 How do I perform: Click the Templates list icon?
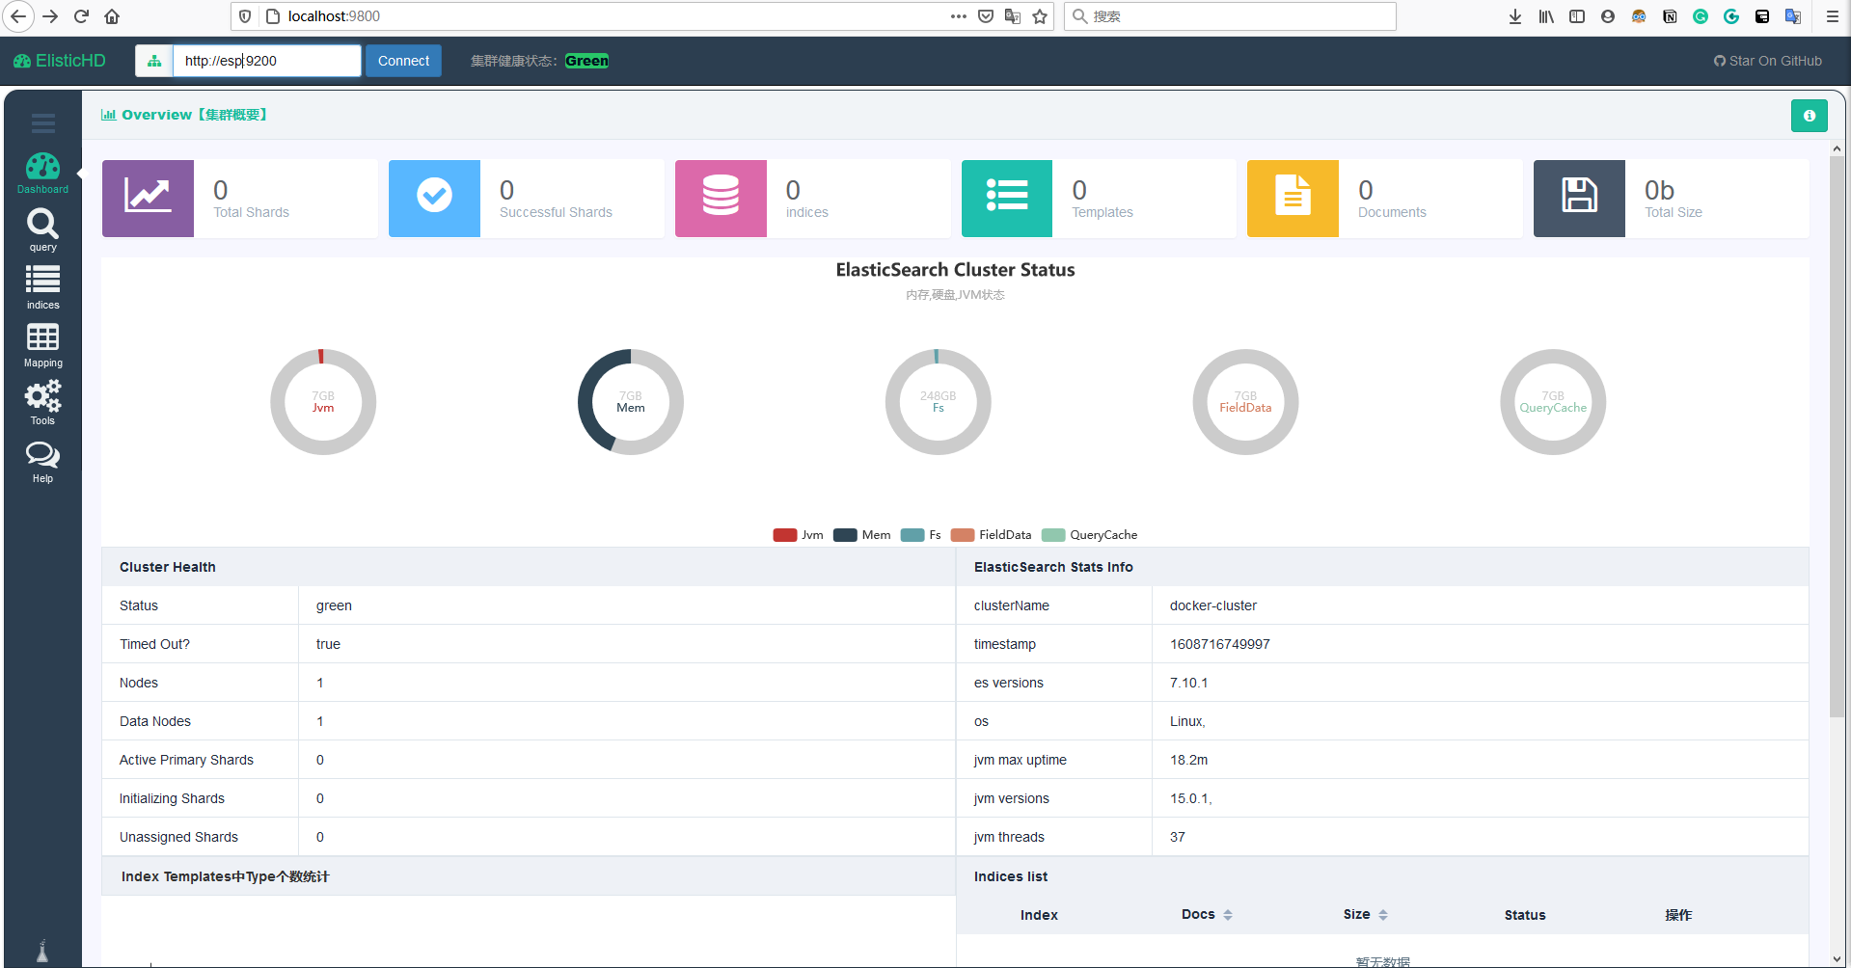coord(1007,198)
